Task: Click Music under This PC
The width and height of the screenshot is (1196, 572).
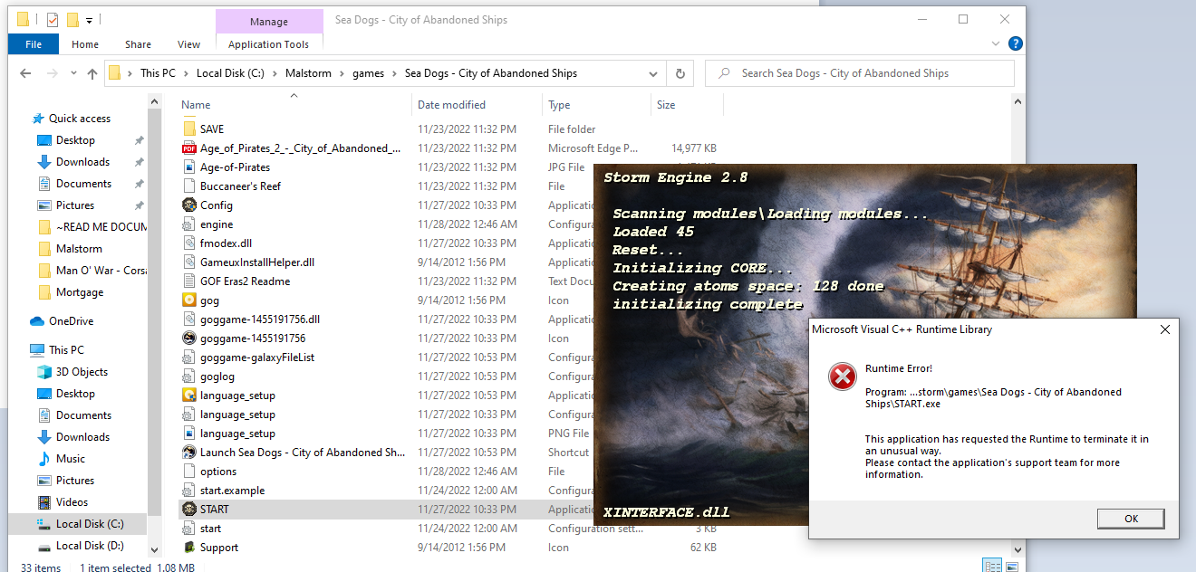Action: tap(70, 459)
